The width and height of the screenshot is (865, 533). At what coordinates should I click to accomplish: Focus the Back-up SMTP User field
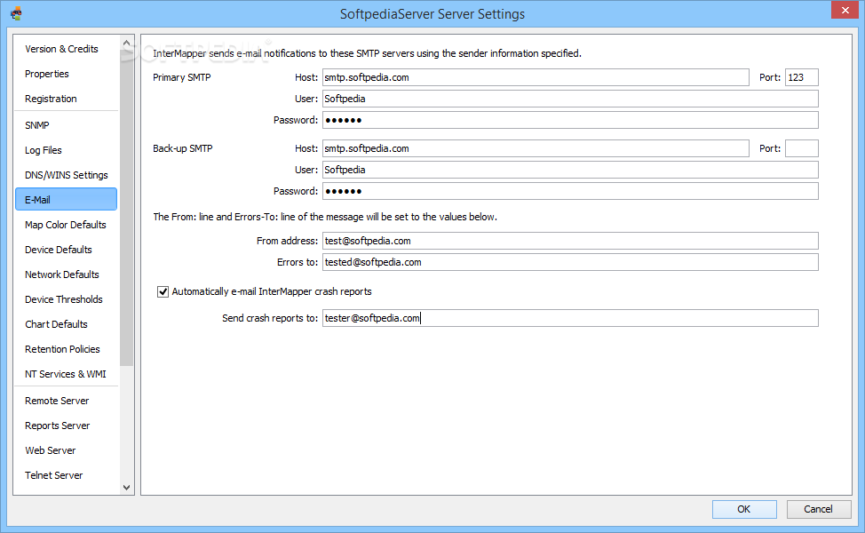pyautogui.click(x=570, y=170)
